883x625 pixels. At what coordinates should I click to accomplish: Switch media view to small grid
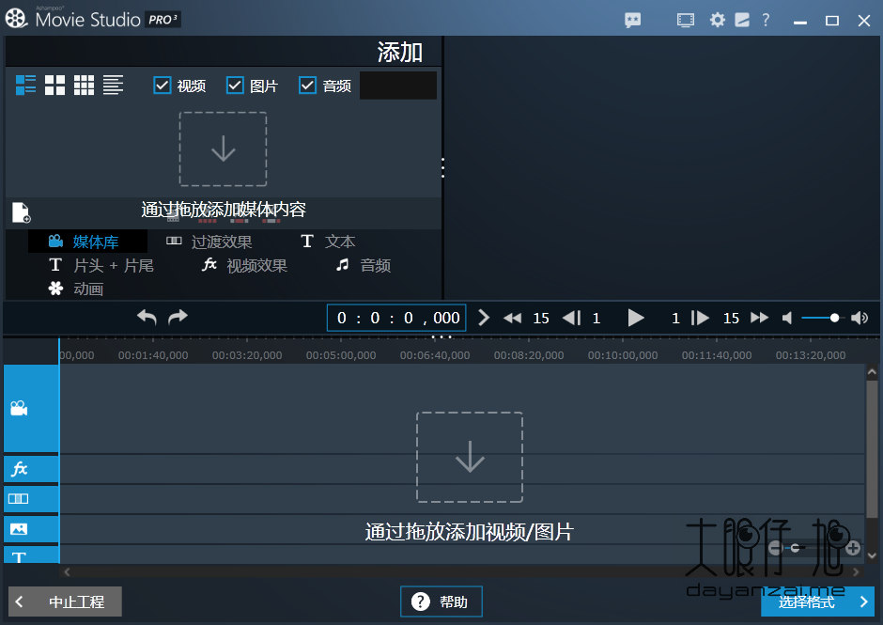[x=84, y=86]
